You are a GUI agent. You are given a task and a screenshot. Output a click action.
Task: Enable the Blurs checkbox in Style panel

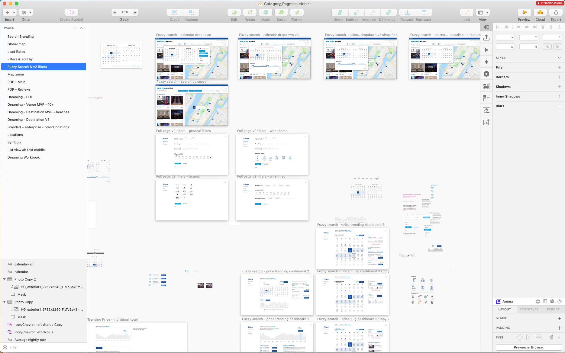coord(559,106)
